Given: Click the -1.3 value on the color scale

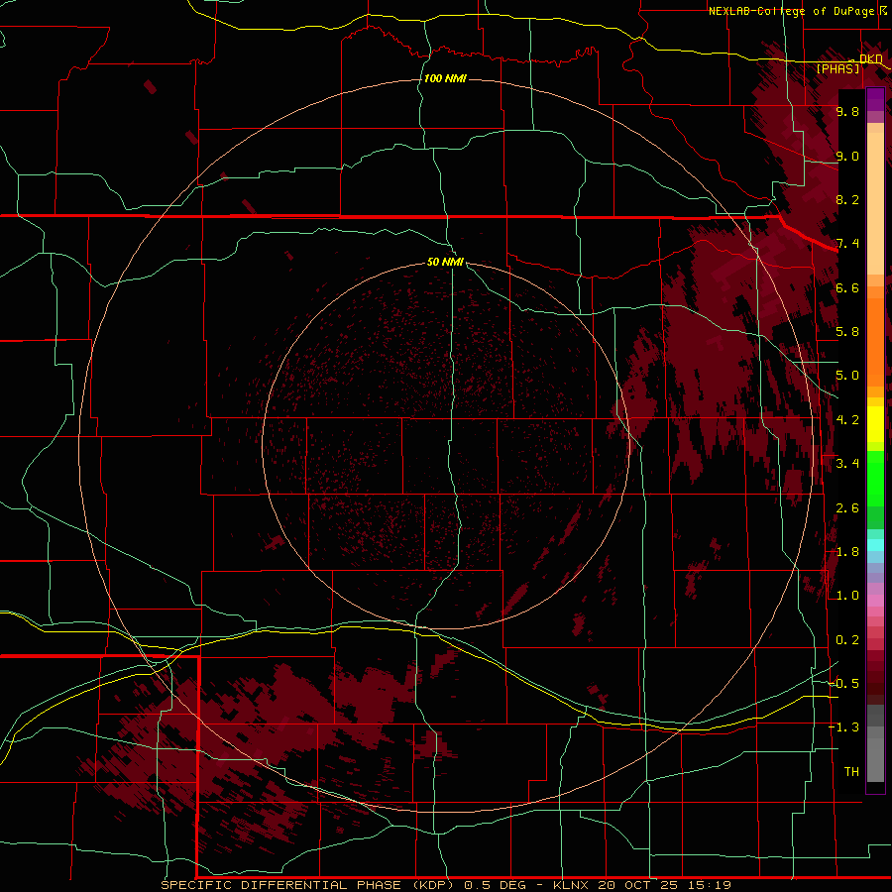Looking at the screenshot, I should [843, 727].
